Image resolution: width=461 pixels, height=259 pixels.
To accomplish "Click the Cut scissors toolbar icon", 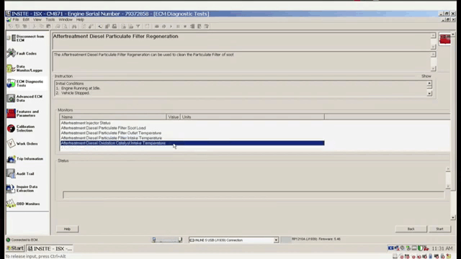I will point(34,27).
